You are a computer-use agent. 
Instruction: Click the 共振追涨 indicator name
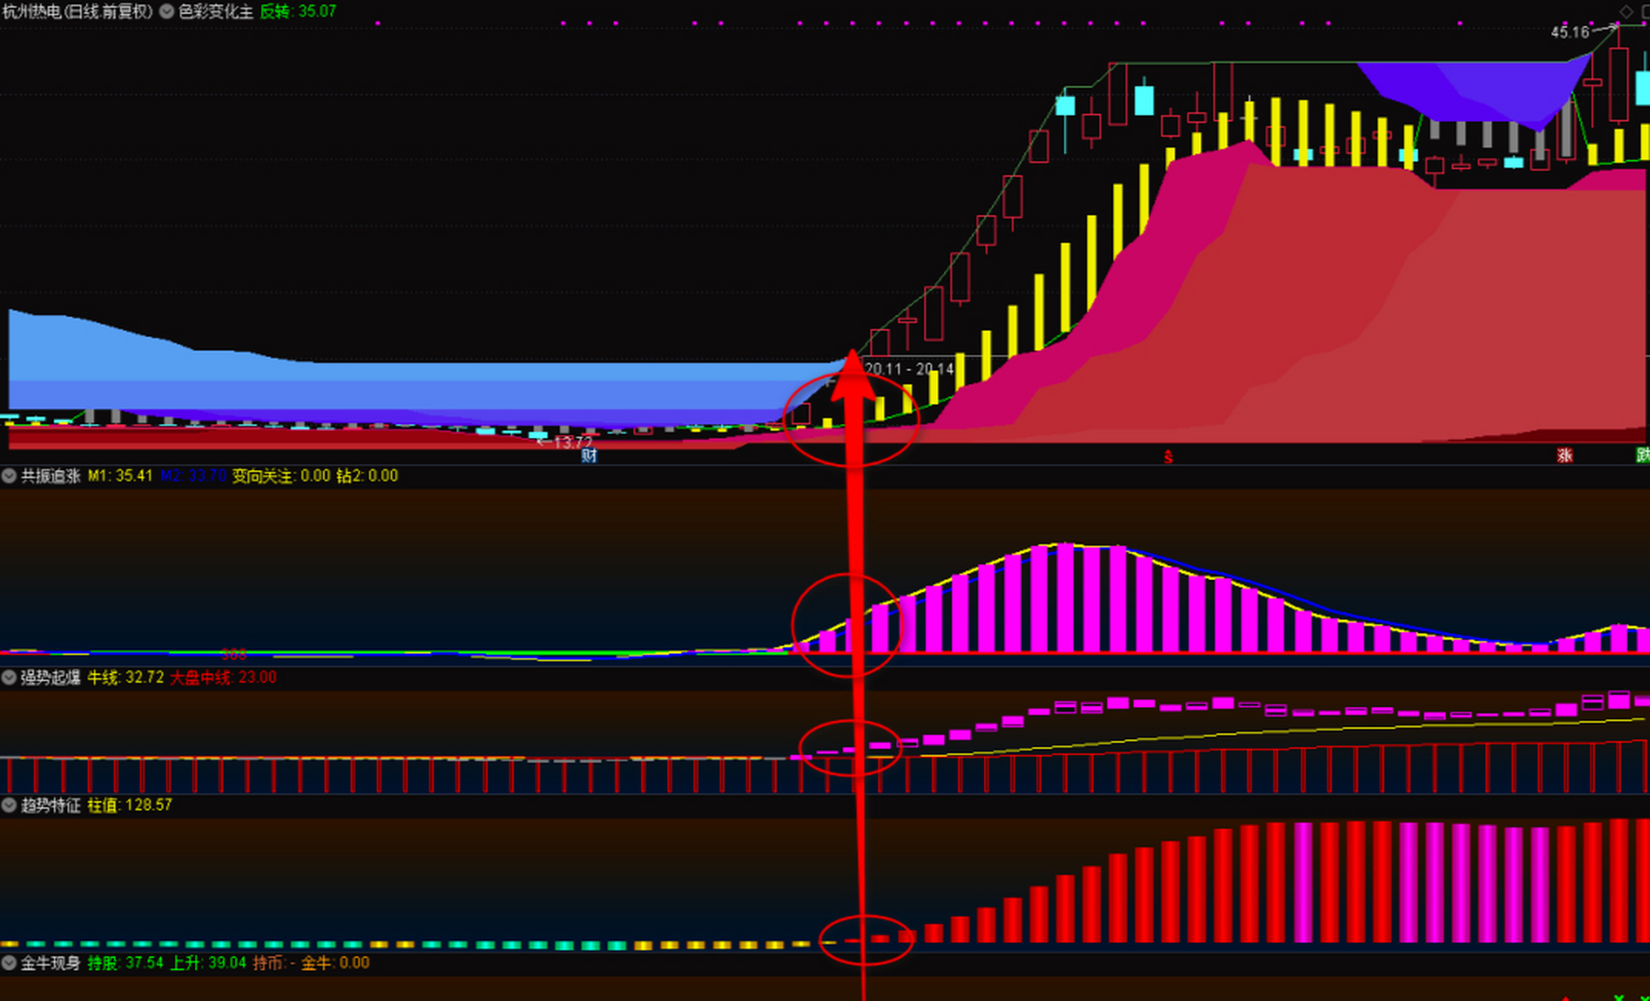(x=51, y=475)
